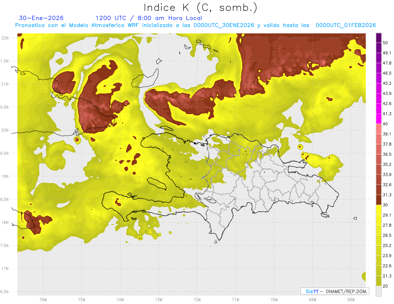Click the legend value "36.5"
The image size is (394, 304).
click(x=387, y=154)
